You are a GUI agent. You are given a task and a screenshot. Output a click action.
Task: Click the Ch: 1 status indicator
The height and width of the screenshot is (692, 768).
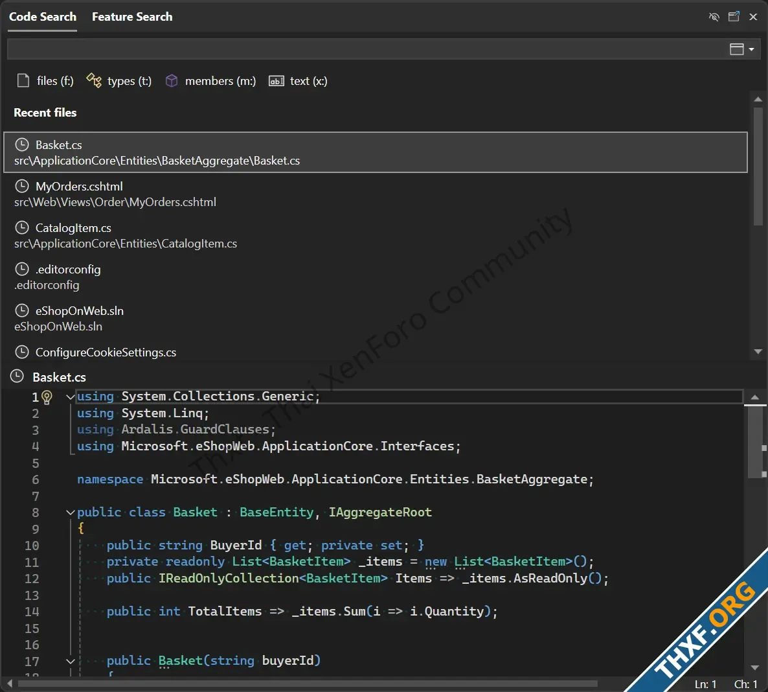[x=745, y=684]
